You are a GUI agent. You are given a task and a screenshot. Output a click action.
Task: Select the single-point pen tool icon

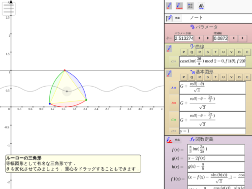(x=169, y=6)
